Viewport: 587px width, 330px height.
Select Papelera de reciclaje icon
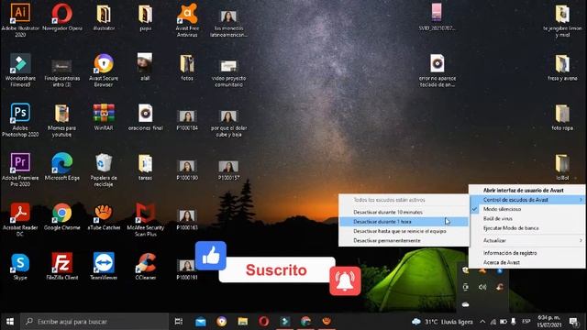pyautogui.click(x=104, y=170)
